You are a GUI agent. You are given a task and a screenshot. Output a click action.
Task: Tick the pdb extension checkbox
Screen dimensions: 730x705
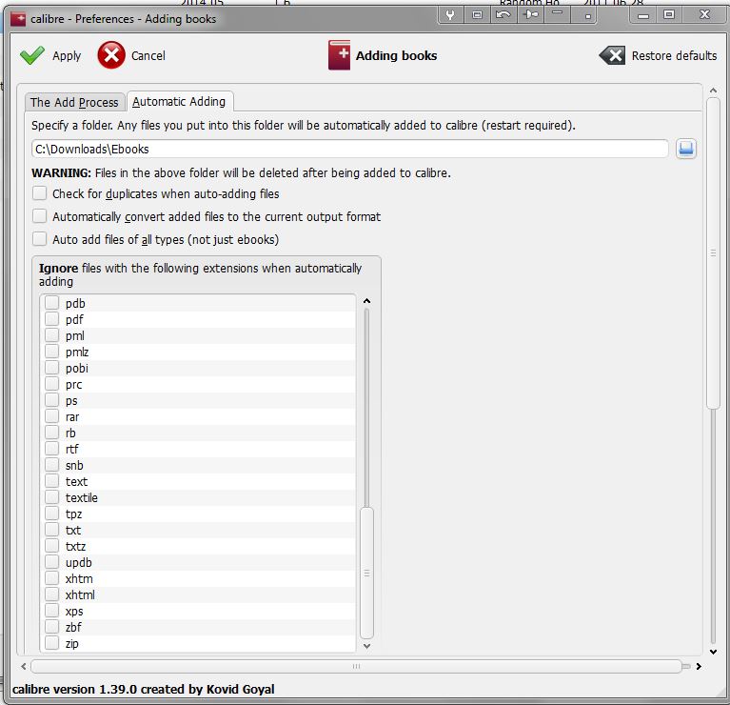(51, 303)
